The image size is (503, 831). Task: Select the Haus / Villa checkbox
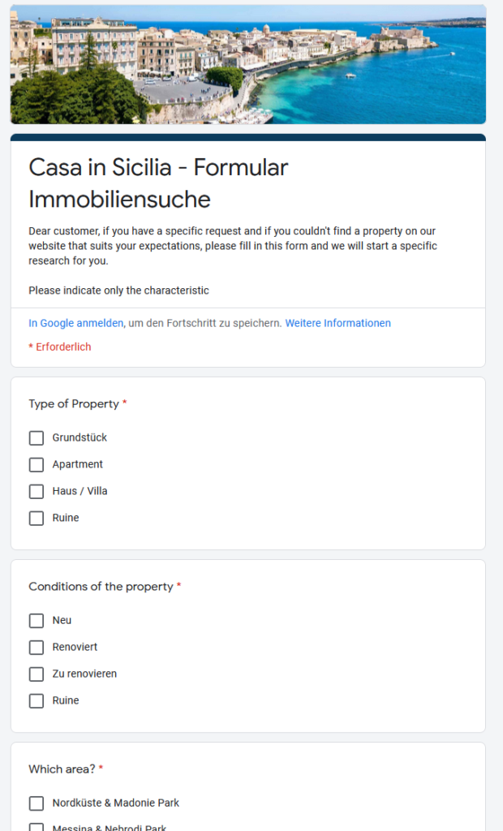(x=36, y=491)
